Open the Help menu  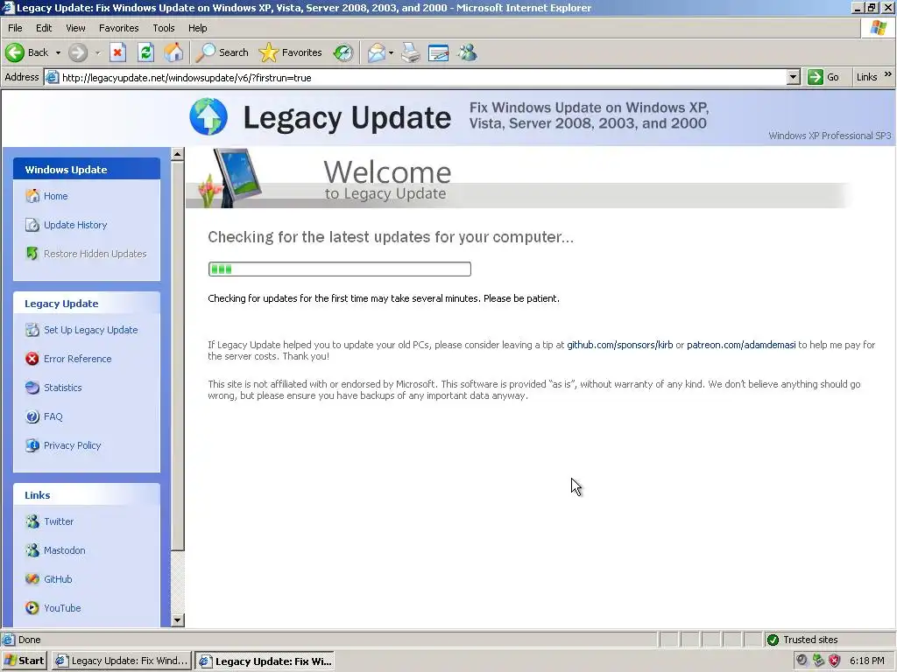tap(197, 28)
